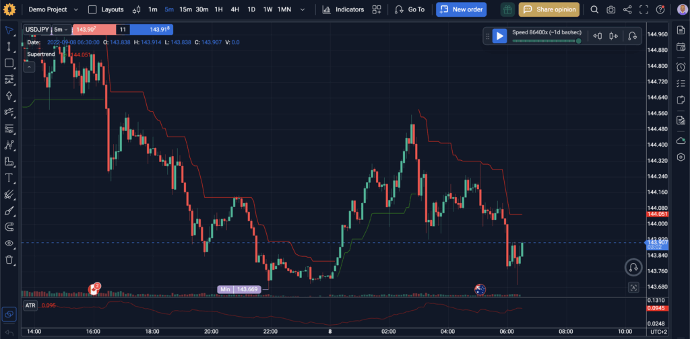This screenshot has width=690, height=339.
Task: Click the share network icon
Action: [x=627, y=9]
